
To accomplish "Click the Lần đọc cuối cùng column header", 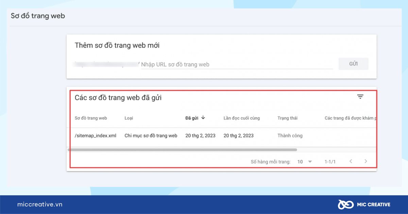I will pos(242,118).
